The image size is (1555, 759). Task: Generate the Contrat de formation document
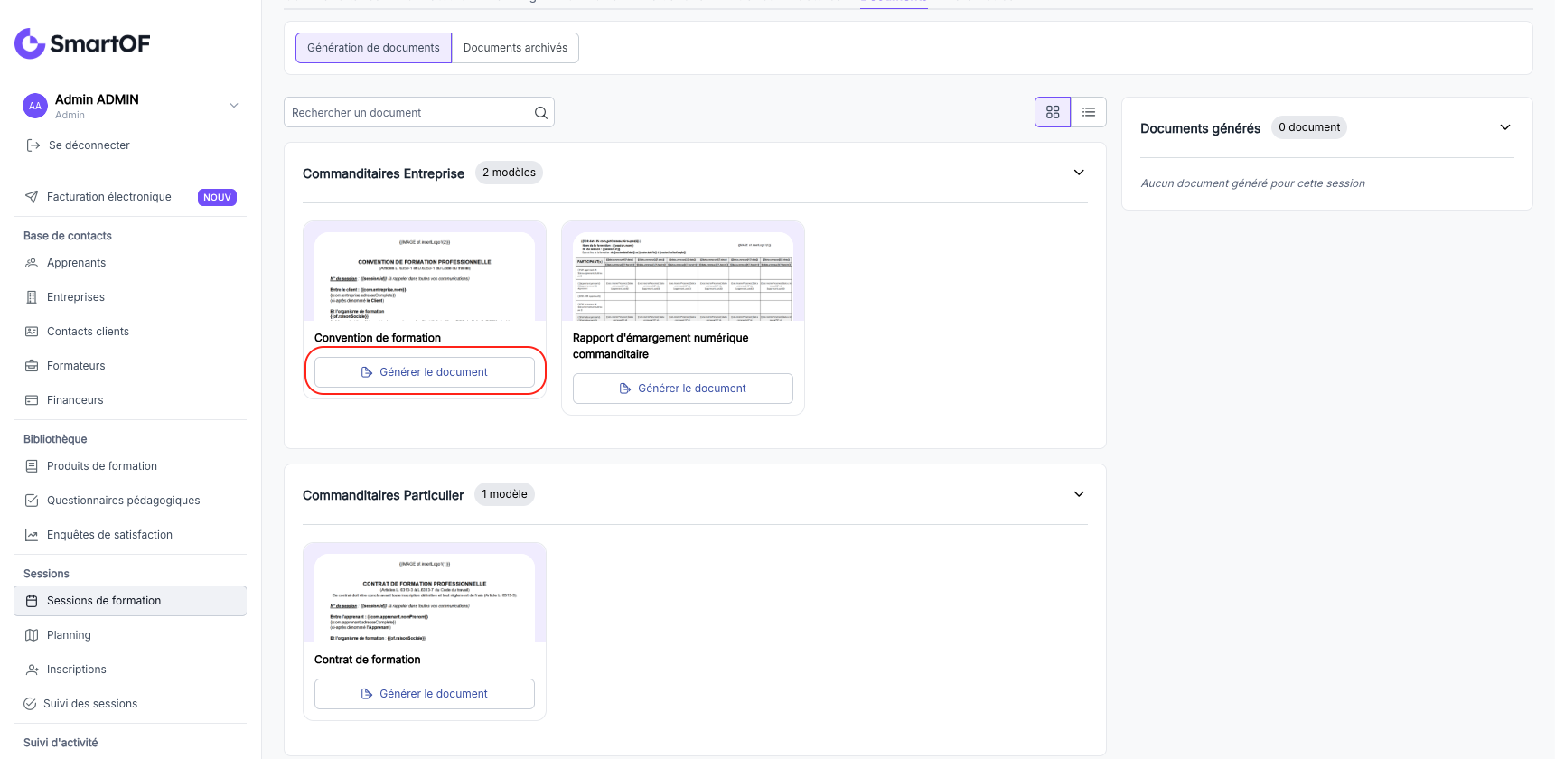point(425,694)
